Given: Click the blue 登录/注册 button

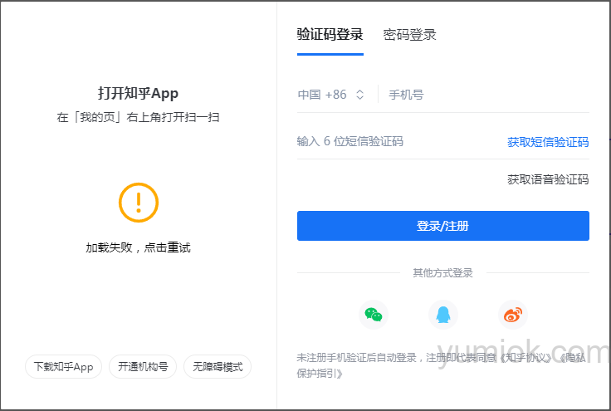Looking at the screenshot, I should [x=443, y=226].
